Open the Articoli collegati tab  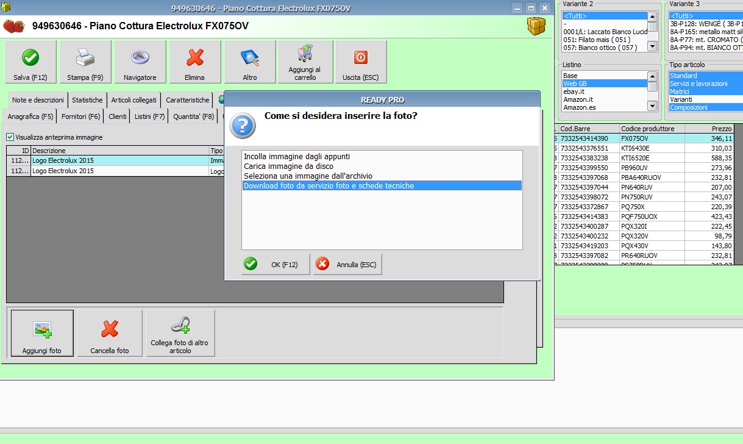point(133,100)
